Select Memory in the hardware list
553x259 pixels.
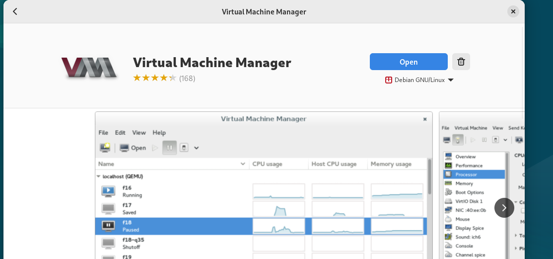pos(474,183)
